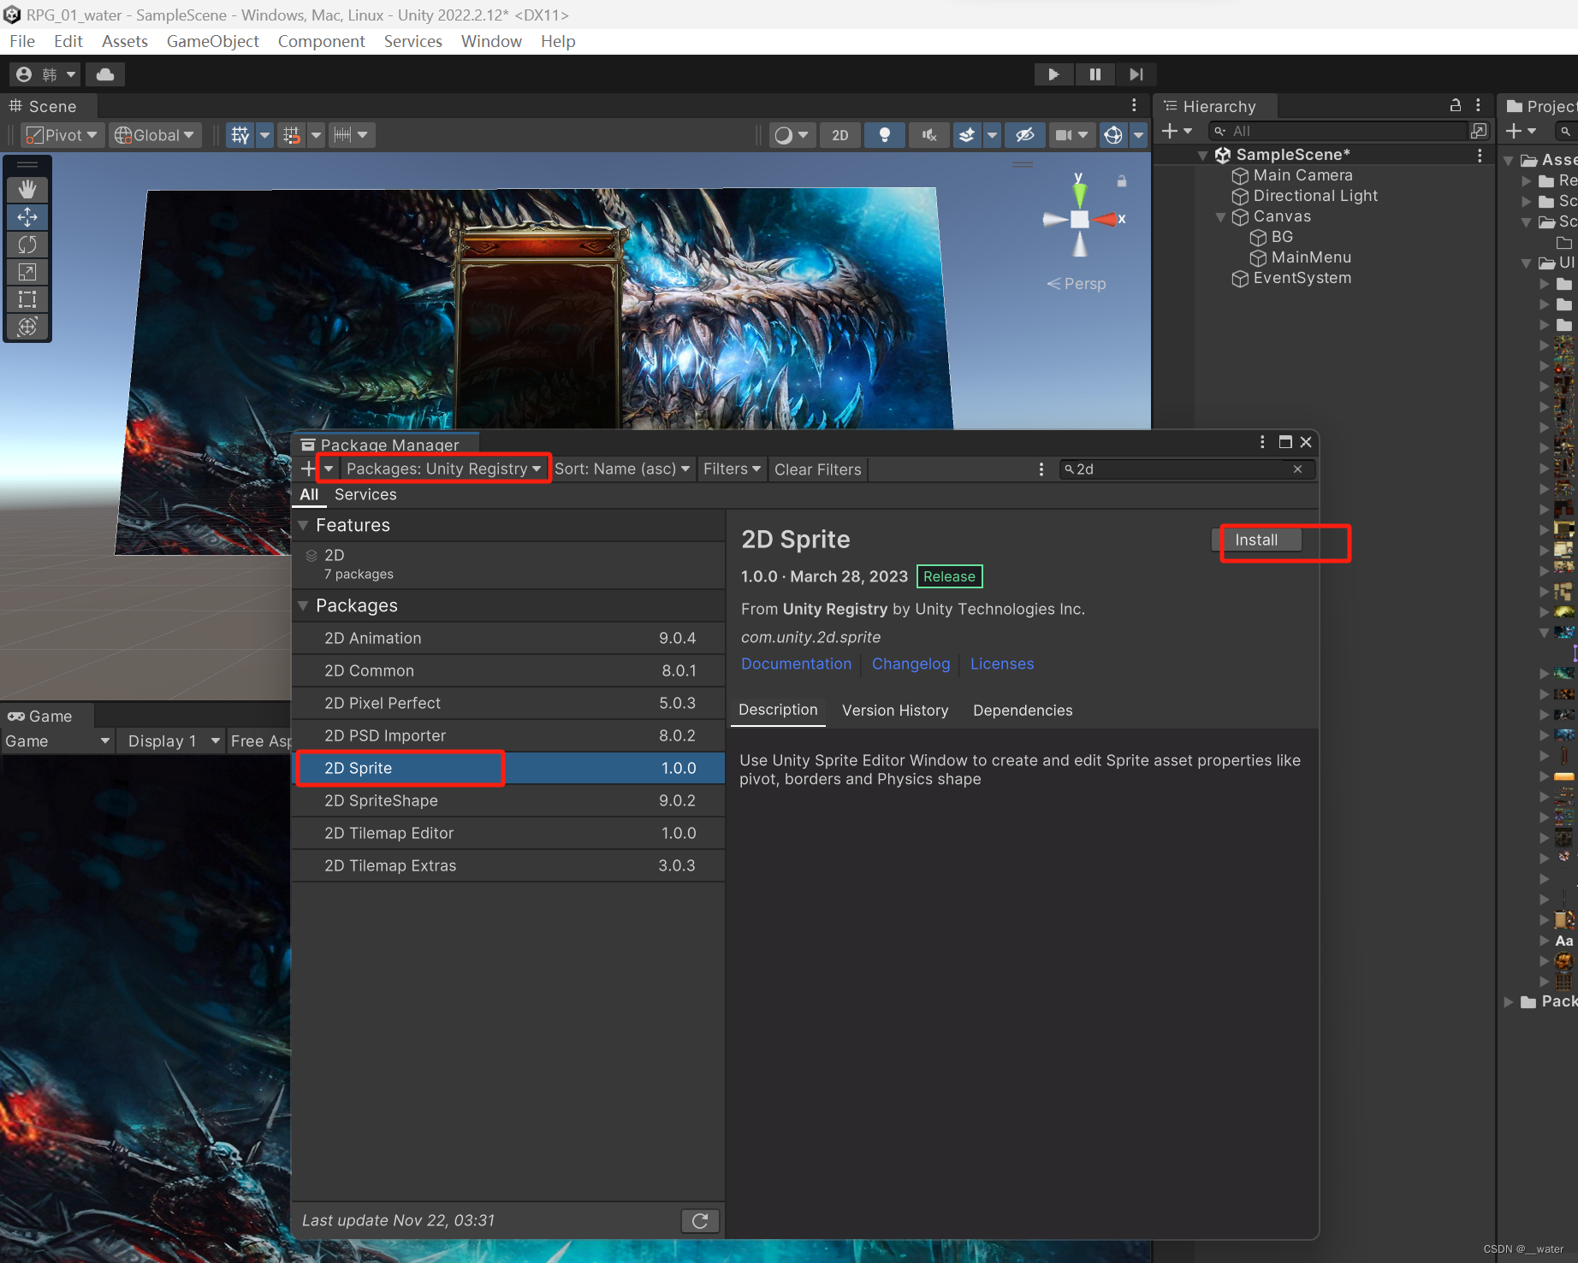Select MainMenu object in Hierarchy
1578x1263 pixels.
(1310, 257)
